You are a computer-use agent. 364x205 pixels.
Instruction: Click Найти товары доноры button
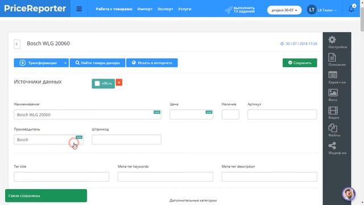click(x=97, y=63)
